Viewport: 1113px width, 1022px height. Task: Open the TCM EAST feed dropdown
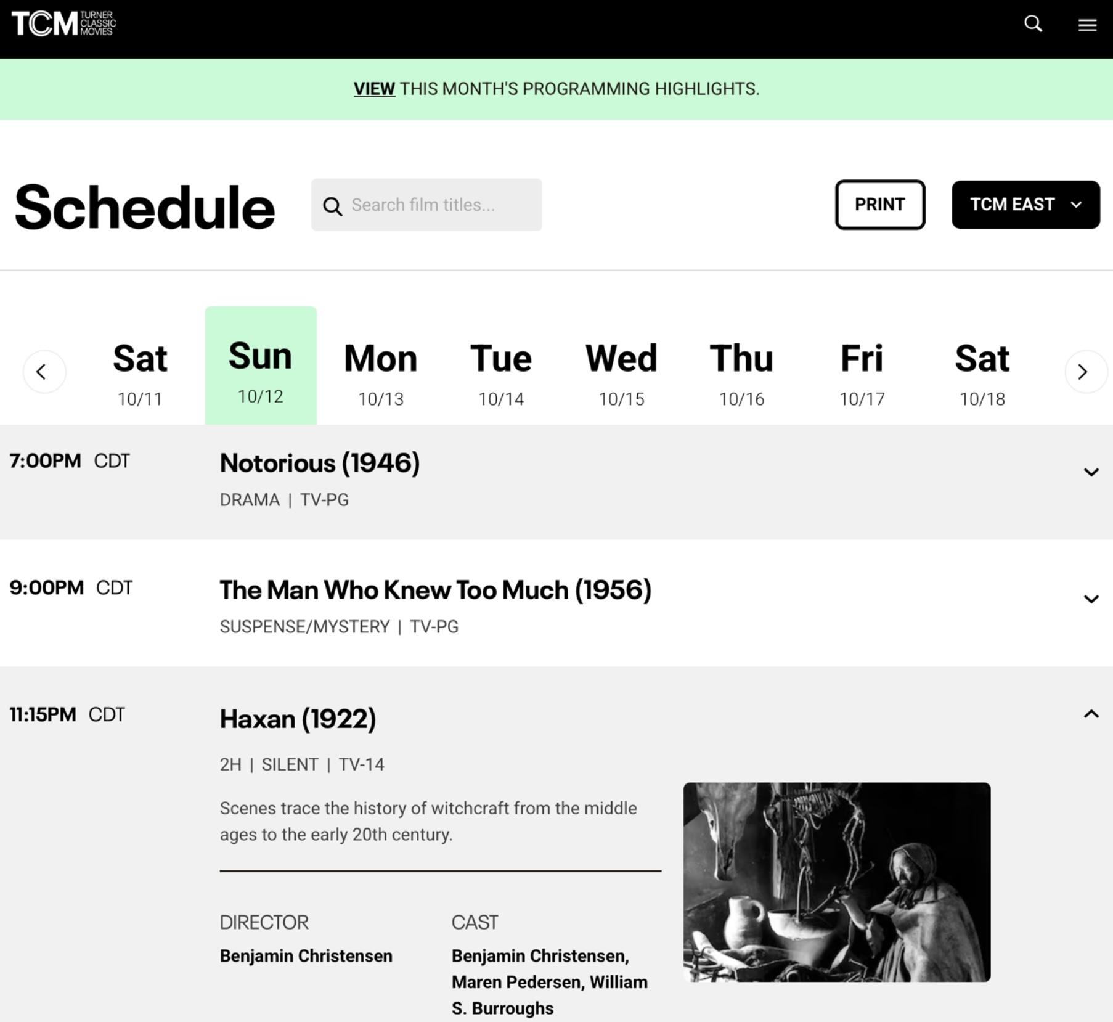(x=1025, y=205)
